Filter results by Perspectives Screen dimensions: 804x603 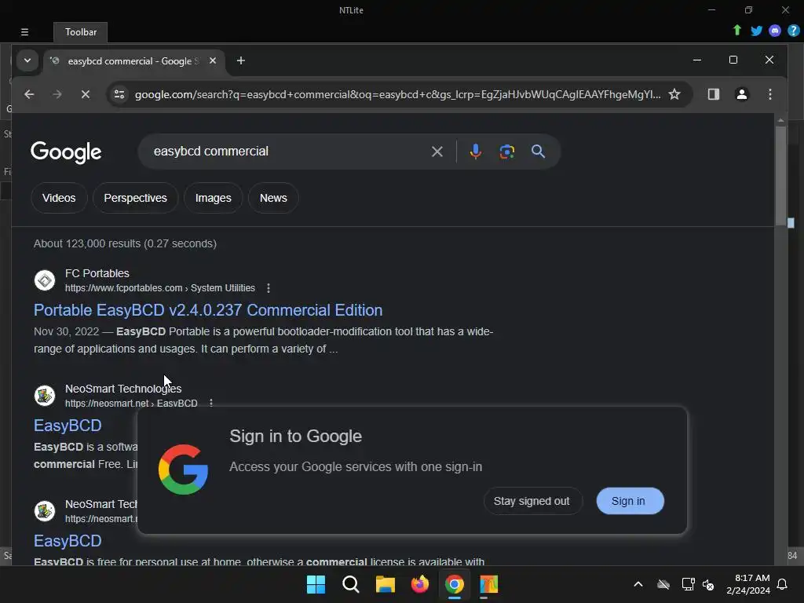pyautogui.click(x=135, y=198)
